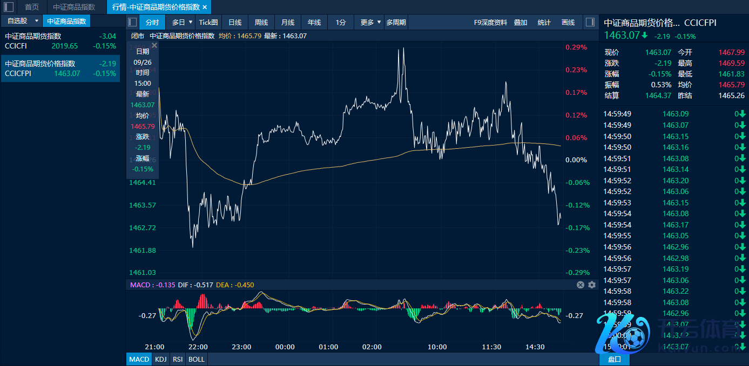Switch indicator to KDJ
Screen dimensions: 749x366
point(160,359)
